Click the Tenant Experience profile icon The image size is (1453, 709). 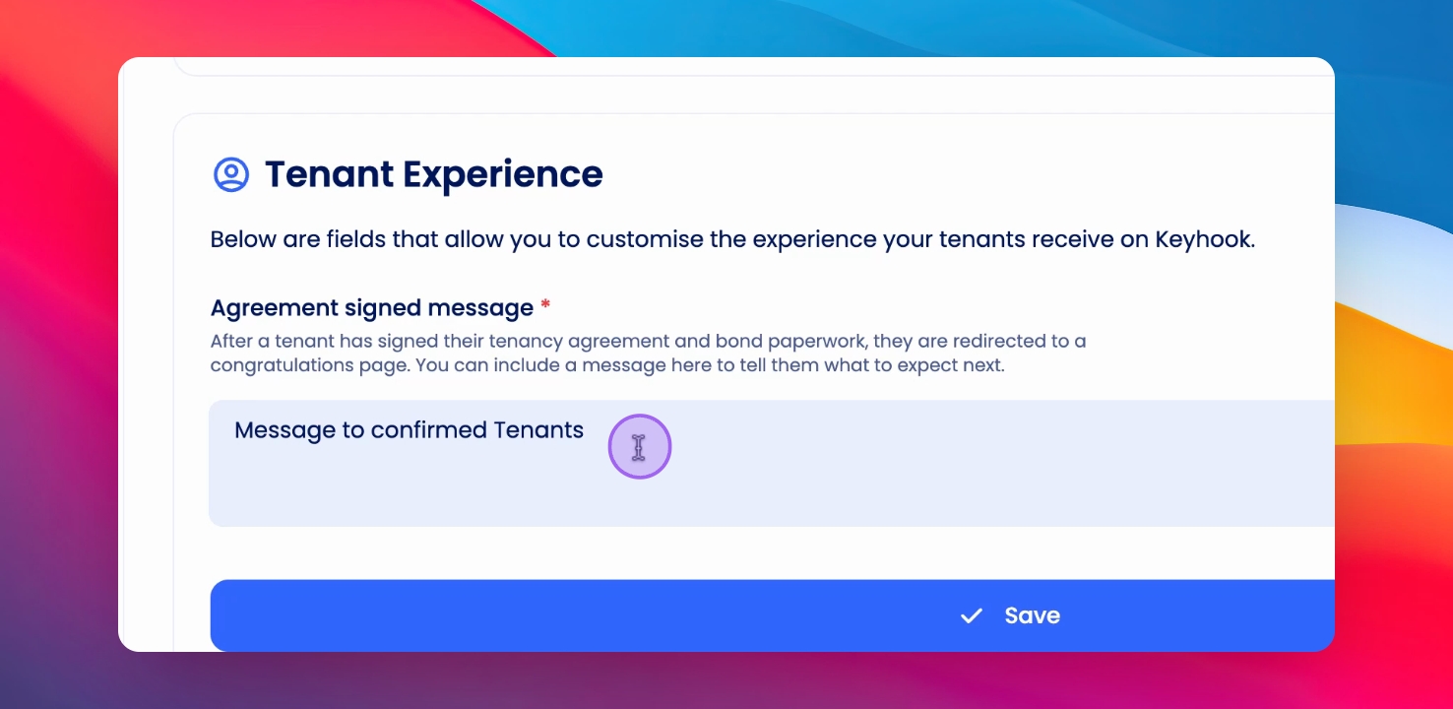231,174
